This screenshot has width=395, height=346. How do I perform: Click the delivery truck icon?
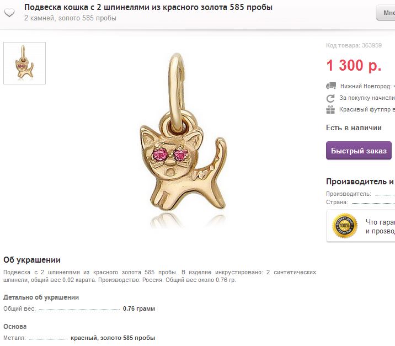click(x=331, y=86)
